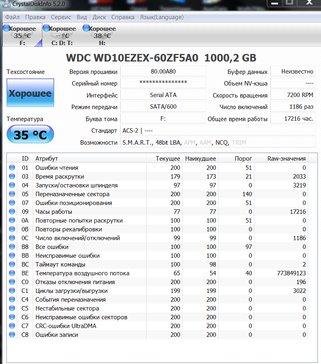
Task: Click the blue health orb on the H: tab
Action: (x=86, y=28)
